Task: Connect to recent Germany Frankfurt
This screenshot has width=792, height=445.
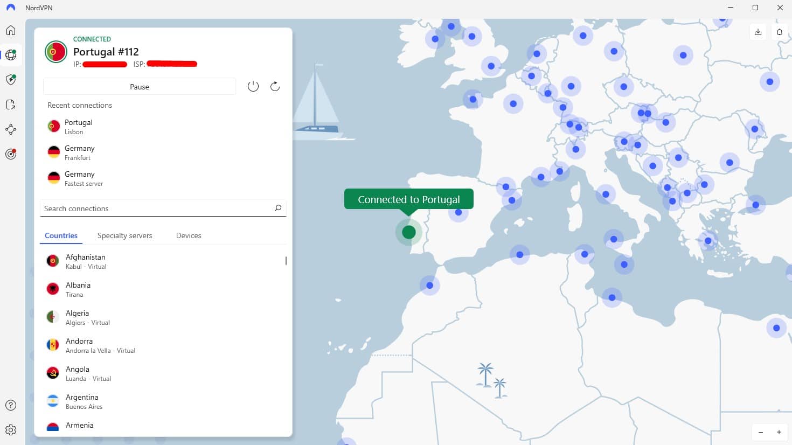Action: pos(163,152)
